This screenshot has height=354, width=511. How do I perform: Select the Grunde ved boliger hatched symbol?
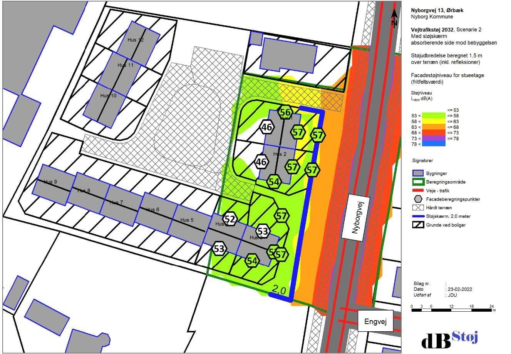coord(418,225)
